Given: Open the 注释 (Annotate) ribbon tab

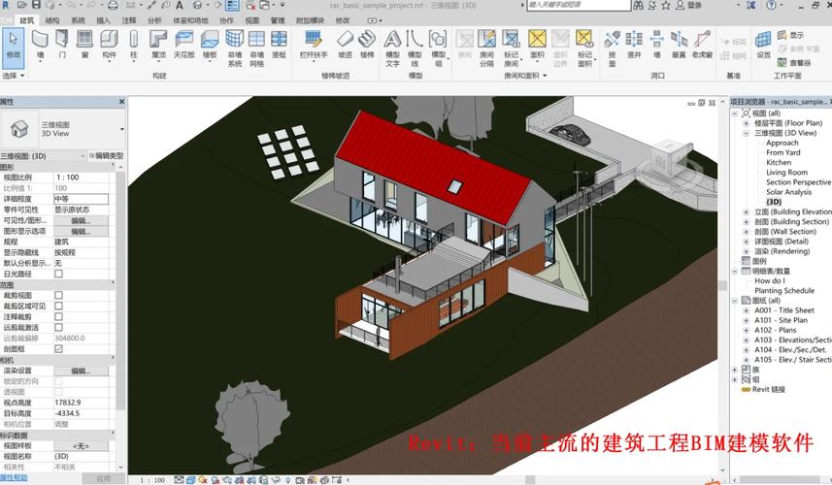Looking at the screenshot, I should pos(129,20).
